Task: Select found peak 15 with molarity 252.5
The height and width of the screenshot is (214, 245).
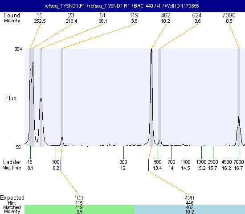Action: tap(40, 18)
